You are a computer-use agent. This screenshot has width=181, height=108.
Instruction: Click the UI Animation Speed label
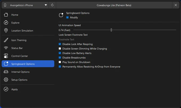(70, 25)
